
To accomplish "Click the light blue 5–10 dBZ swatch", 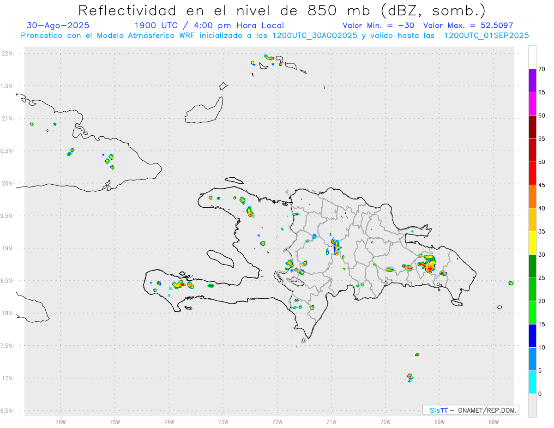I will (532, 359).
